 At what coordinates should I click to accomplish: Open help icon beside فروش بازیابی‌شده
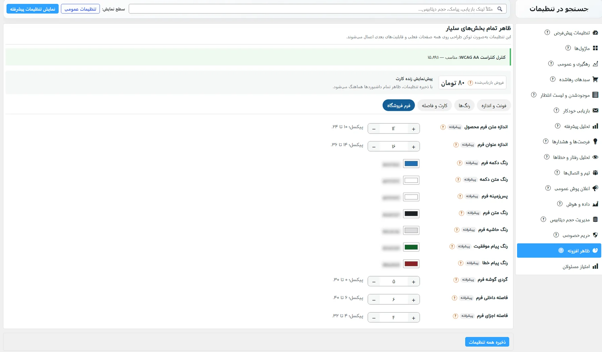(x=470, y=83)
